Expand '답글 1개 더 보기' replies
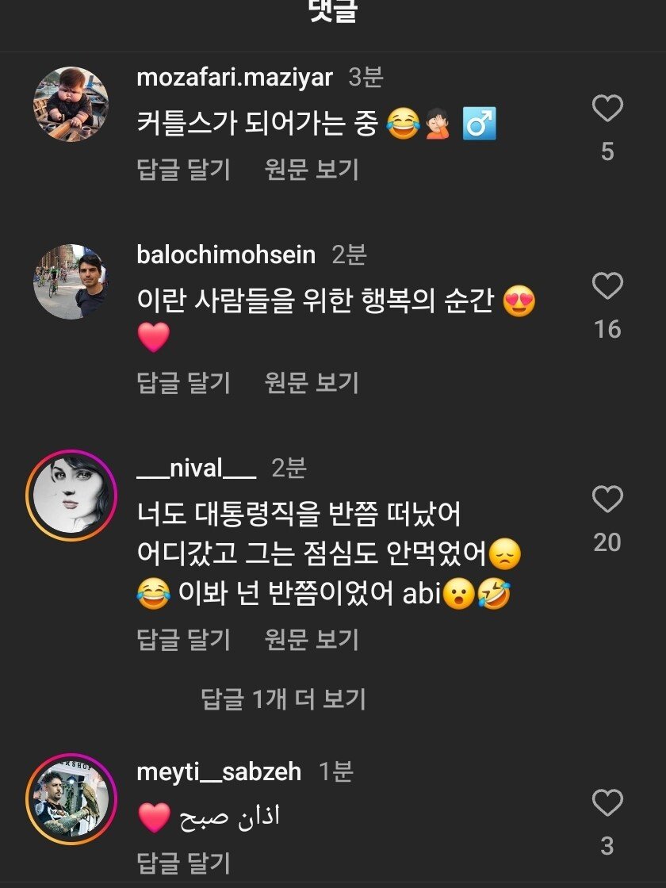Screen dimensions: 666x888 [x=283, y=699]
